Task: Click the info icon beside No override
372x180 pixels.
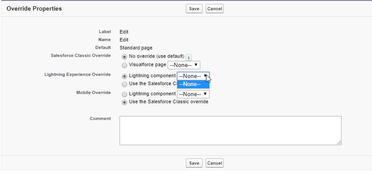Action: pos(188,57)
